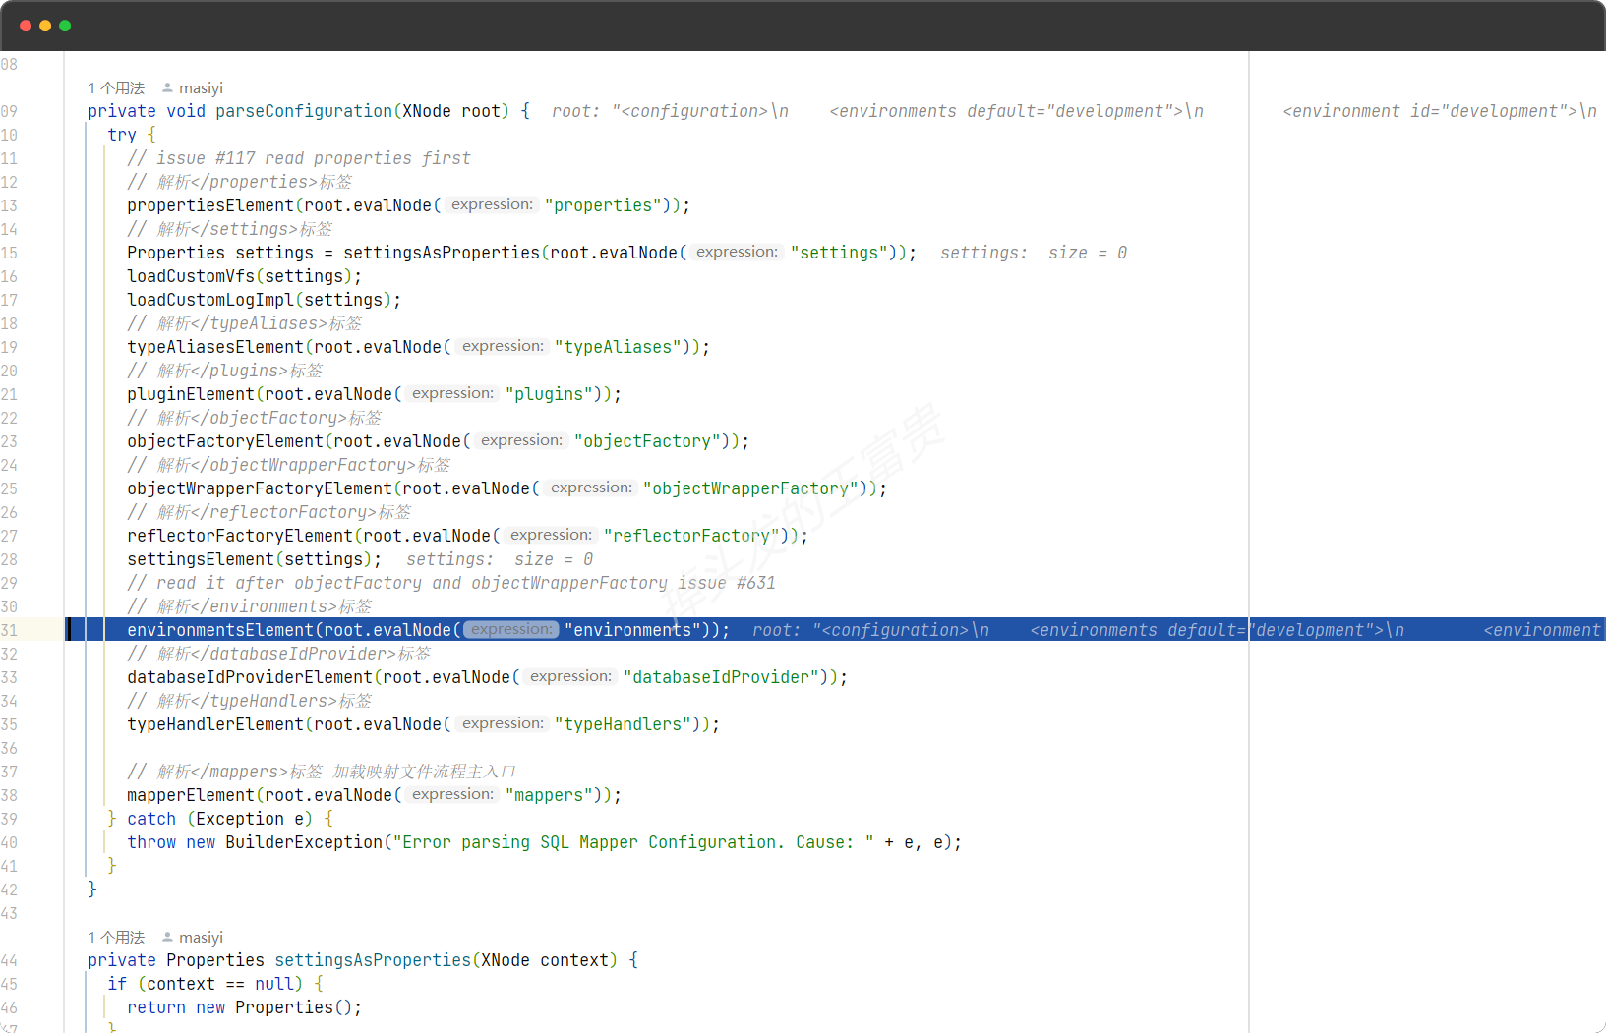Click the "objectFactory" string literal
Viewport: 1606px width, 1033px height.
click(647, 441)
